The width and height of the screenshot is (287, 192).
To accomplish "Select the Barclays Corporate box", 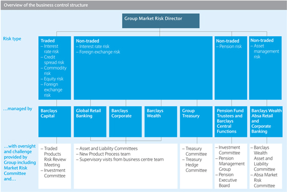I will point(126,122).
